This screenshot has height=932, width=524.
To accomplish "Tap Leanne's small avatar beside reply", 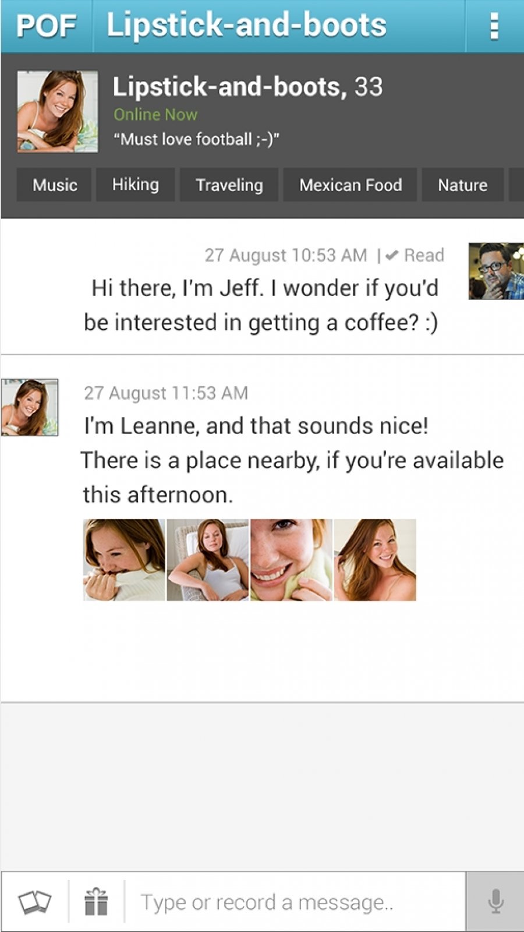I will (x=30, y=407).
